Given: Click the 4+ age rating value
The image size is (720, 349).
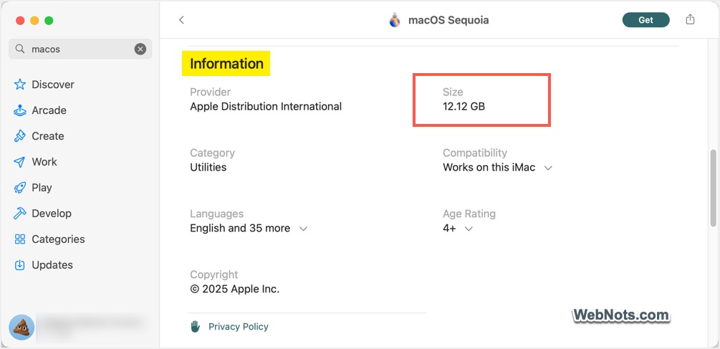Looking at the screenshot, I should [x=449, y=228].
